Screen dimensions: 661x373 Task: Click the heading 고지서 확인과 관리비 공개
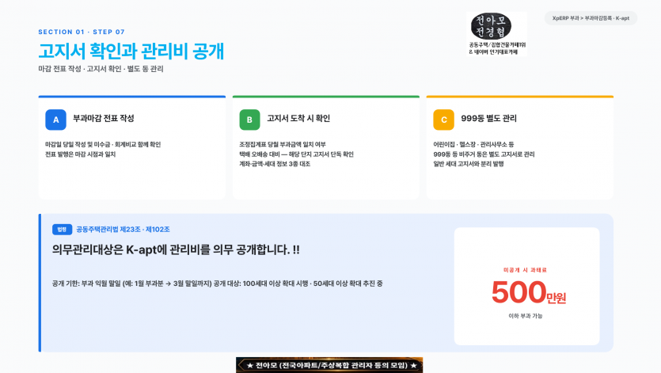pos(131,51)
